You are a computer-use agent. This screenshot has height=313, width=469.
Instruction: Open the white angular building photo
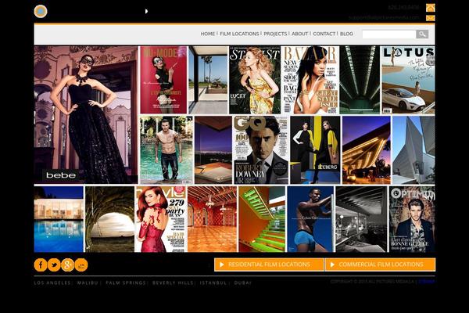click(414, 150)
